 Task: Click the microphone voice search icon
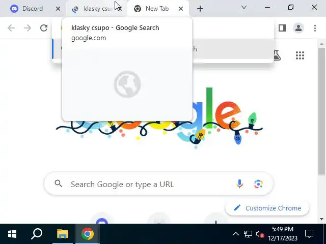tap(239, 184)
